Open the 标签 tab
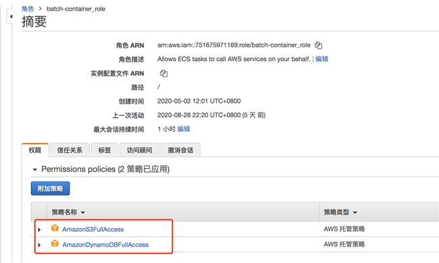439x263 pixels. [105, 150]
